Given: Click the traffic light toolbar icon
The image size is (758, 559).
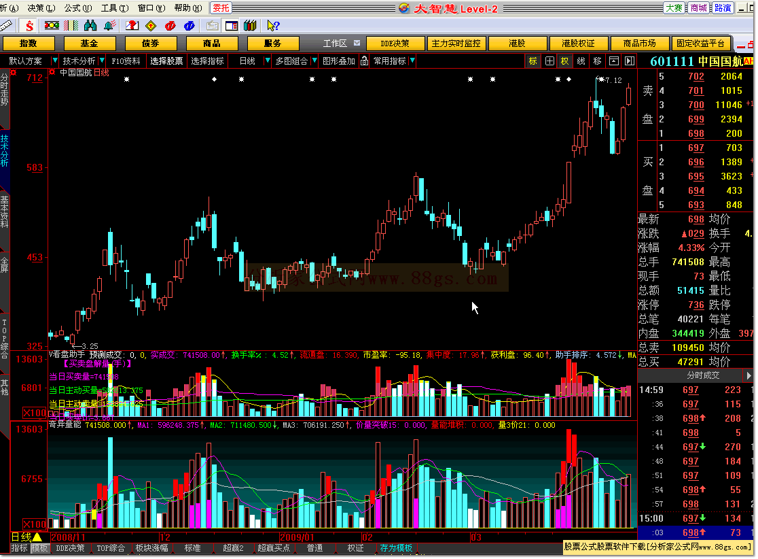Looking at the screenshot, I should (x=52, y=26).
